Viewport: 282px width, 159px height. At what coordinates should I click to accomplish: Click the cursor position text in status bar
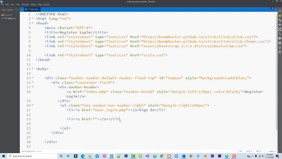pyautogui.click(x=28, y=151)
